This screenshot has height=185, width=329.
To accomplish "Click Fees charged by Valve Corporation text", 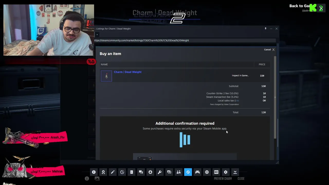I will [224, 104].
